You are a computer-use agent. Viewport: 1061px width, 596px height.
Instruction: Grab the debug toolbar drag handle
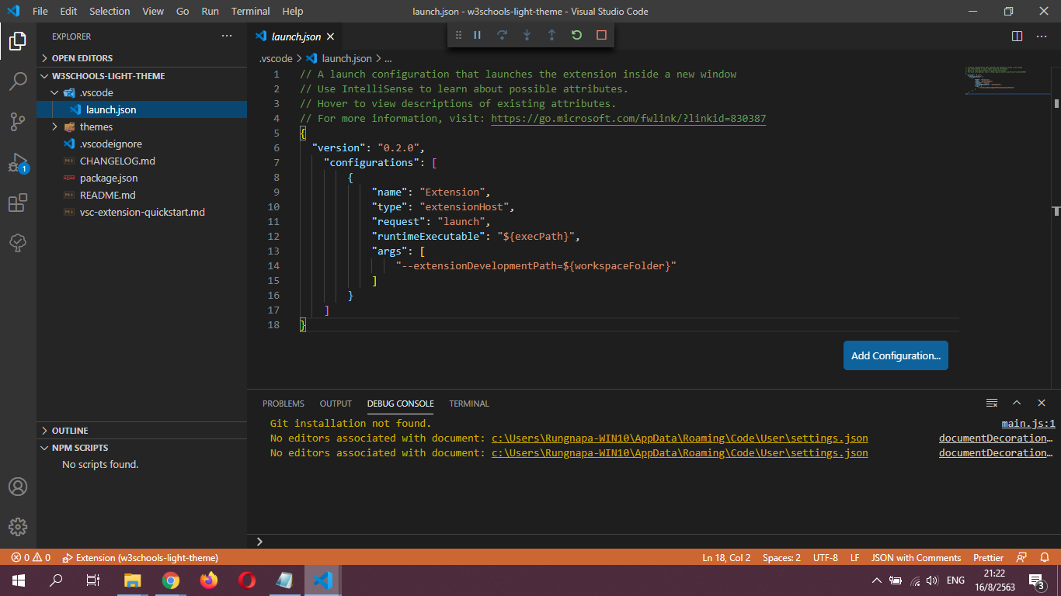tap(458, 35)
